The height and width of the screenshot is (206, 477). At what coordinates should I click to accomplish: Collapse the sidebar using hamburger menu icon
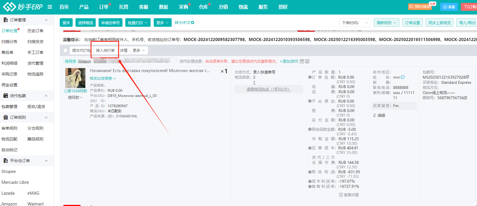50,7
